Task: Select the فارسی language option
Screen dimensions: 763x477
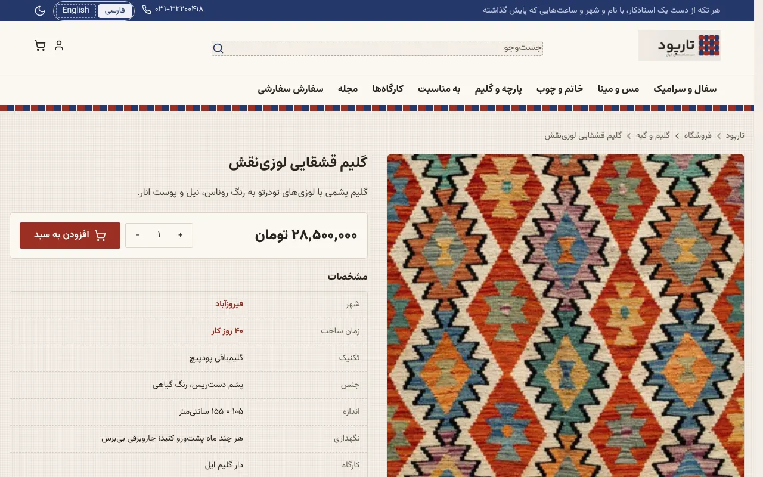Action: pos(115,11)
